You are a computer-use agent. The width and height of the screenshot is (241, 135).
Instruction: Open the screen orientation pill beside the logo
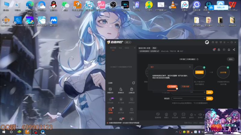(x=128, y=42)
